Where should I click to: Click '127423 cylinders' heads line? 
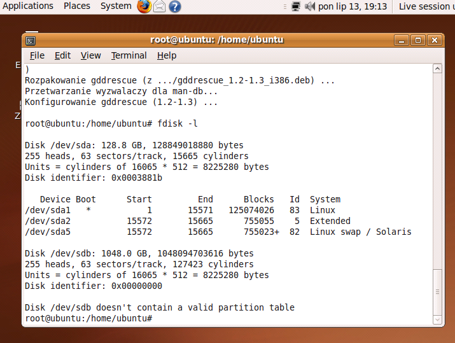tap(139, 264)
